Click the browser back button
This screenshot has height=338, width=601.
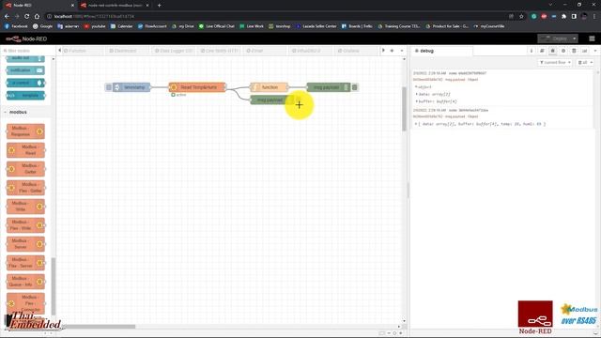click(7, 17)
